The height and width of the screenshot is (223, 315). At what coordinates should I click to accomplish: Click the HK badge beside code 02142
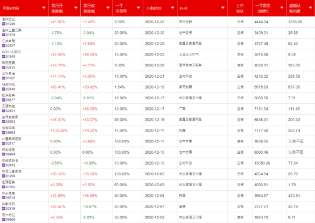tap(3, 165)
